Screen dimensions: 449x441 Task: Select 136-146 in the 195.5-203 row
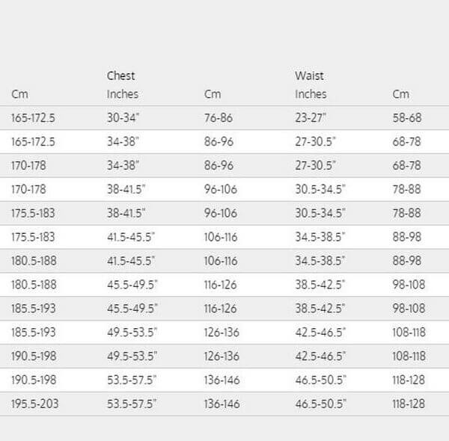[x=222, y=404]
